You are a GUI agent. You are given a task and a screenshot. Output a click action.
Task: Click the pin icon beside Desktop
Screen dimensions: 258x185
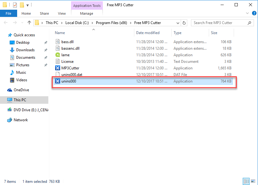(45, 42)
